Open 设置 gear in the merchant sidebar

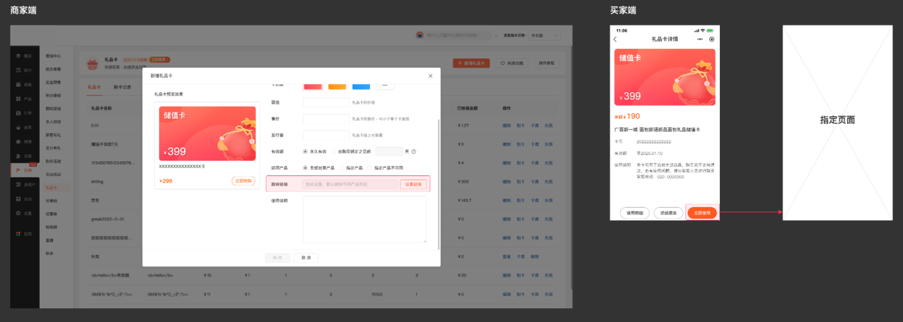(x=24, y=213)
